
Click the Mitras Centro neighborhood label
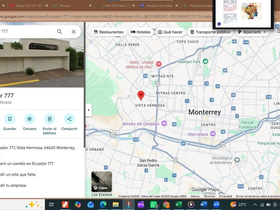pyautogui.click(x=171, y=93)
